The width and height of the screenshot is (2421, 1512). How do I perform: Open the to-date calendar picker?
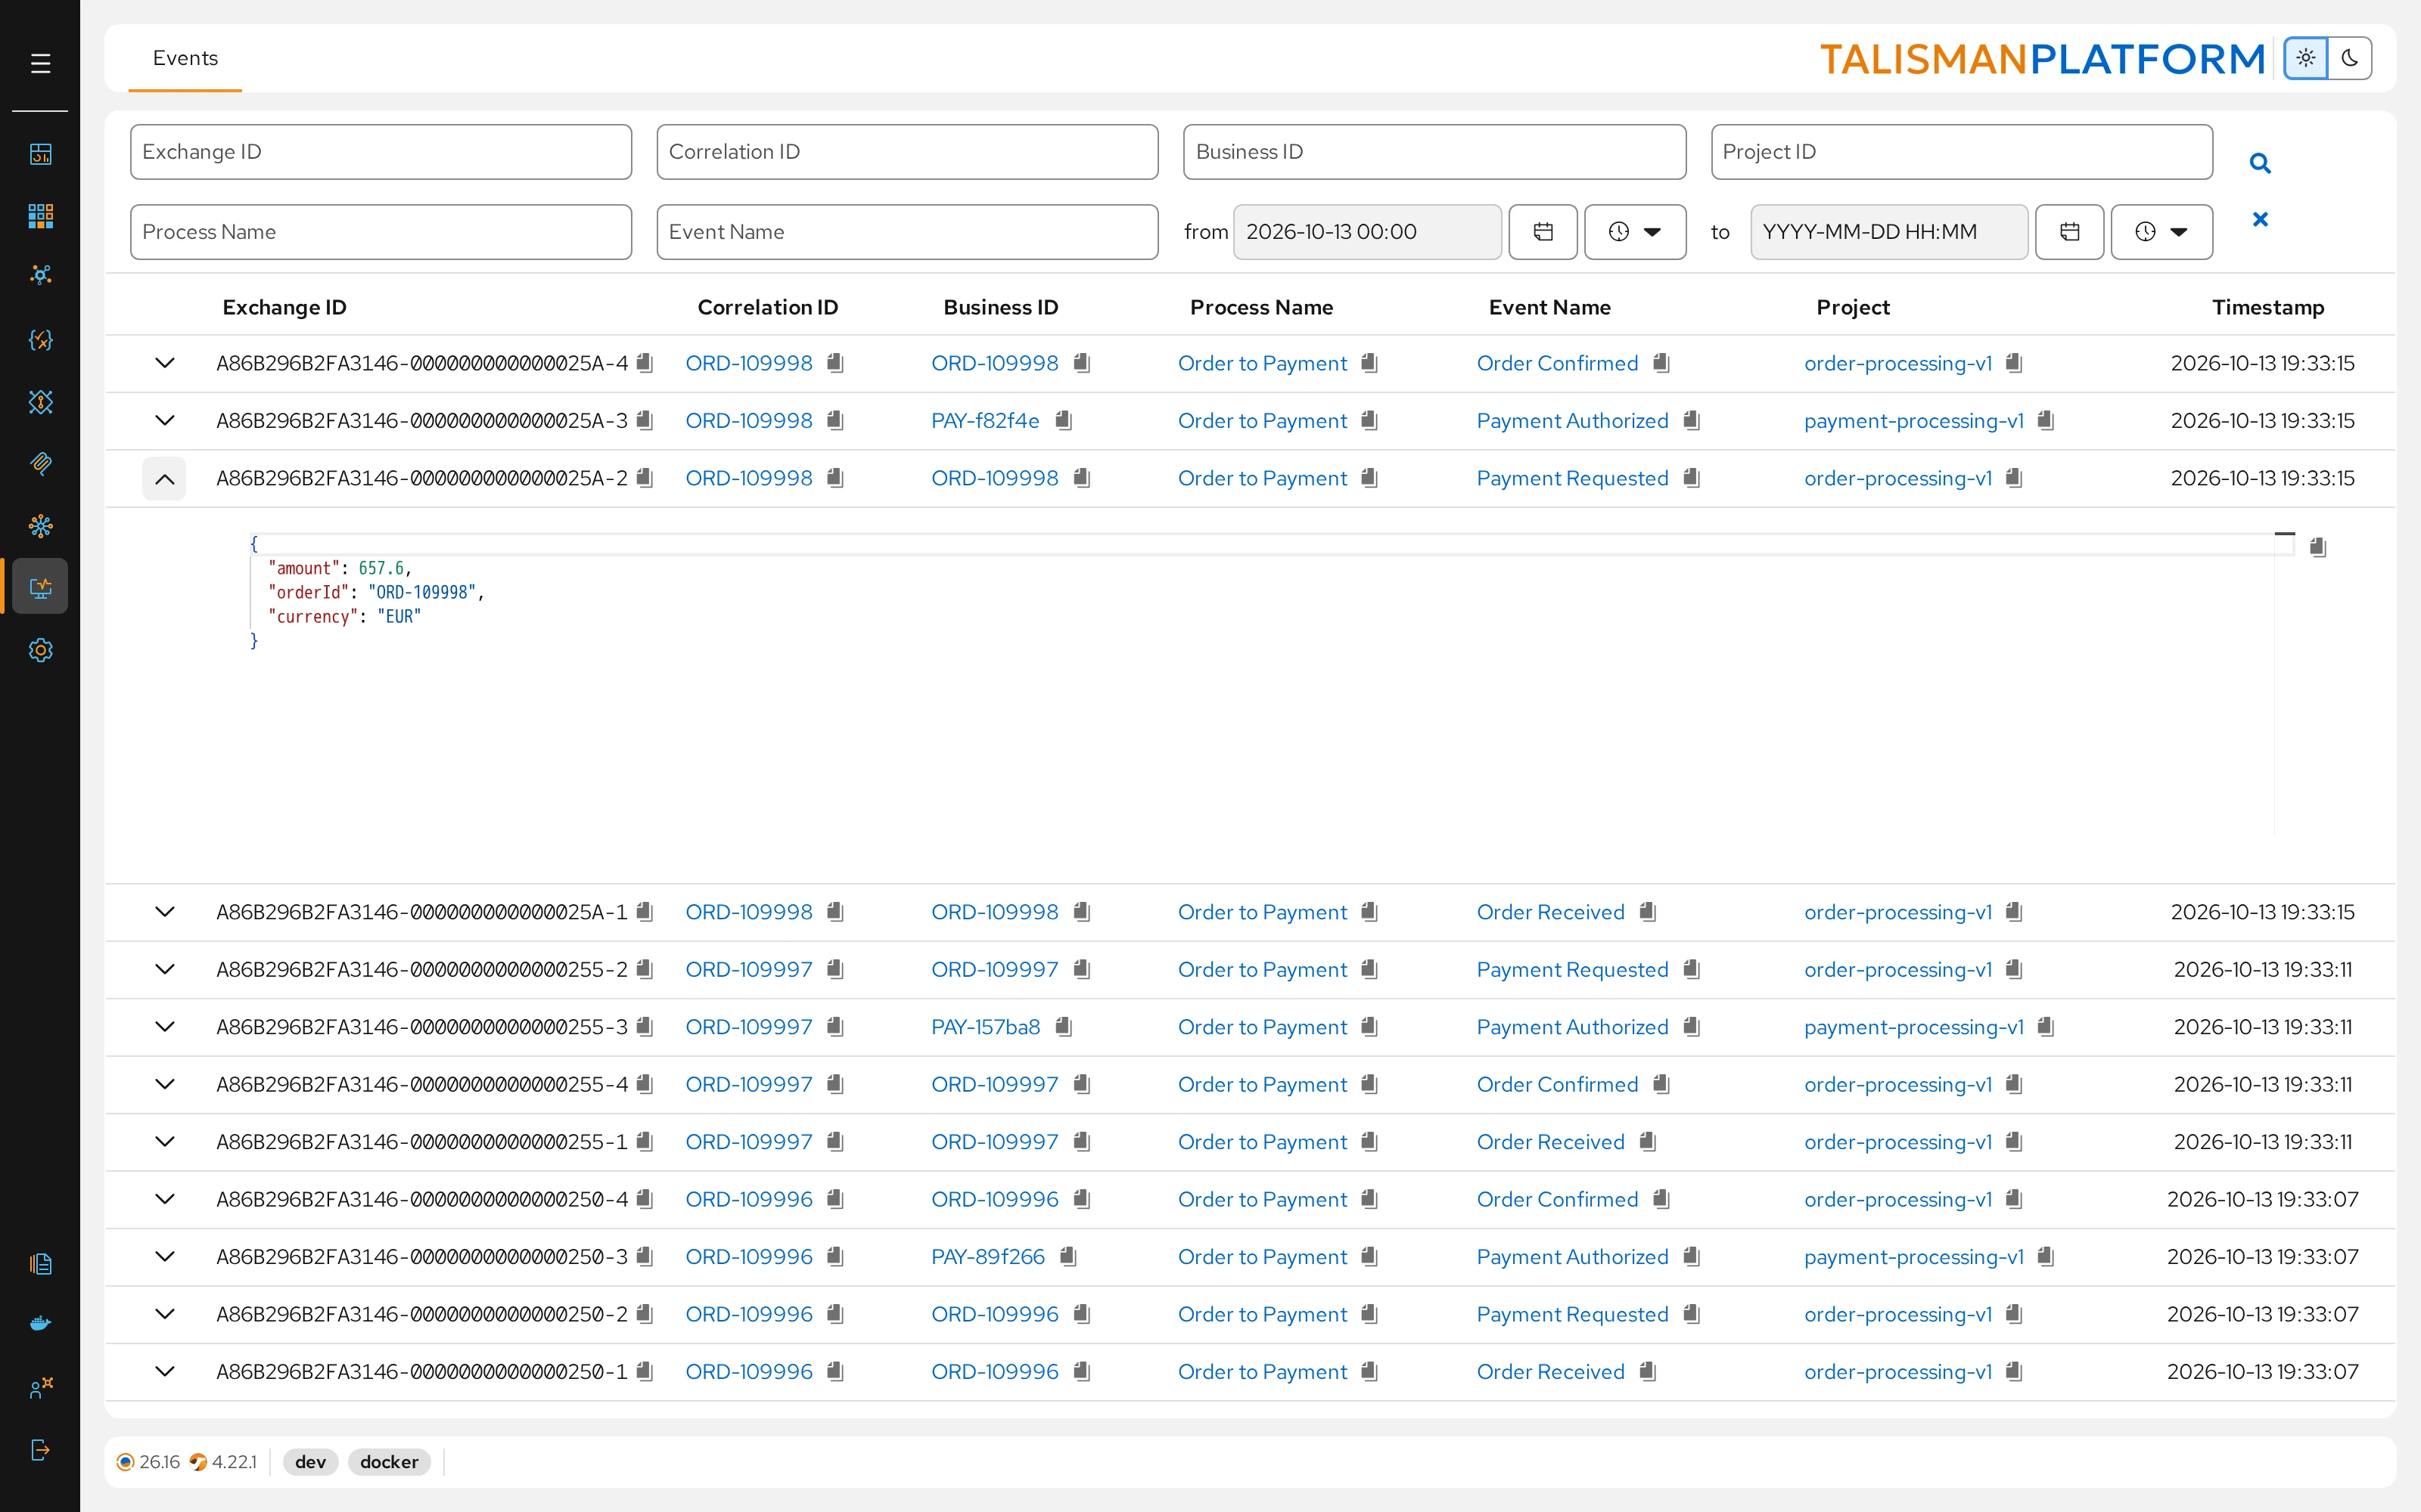tap(2069, 232)
